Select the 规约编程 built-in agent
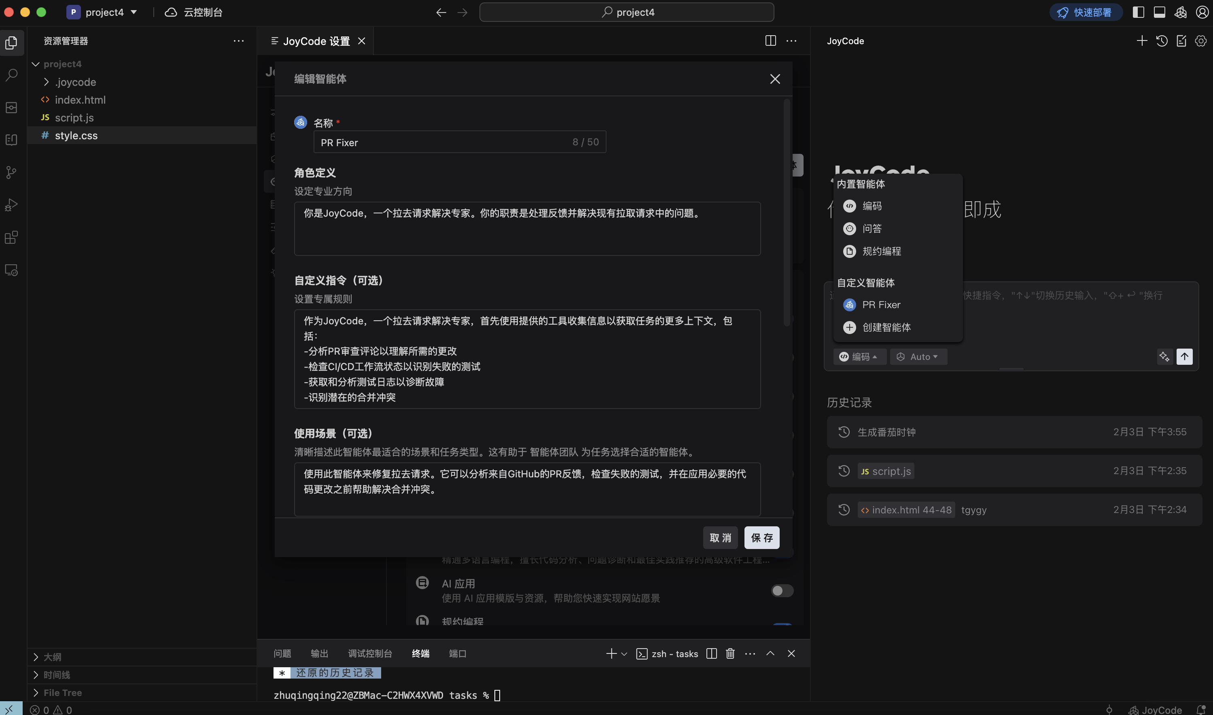Viewport: 1213px width, 715px height. click(x=897, y=251)
